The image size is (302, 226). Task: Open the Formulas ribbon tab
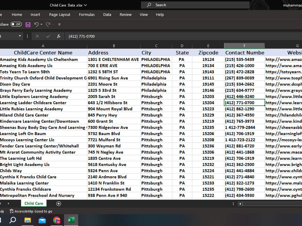pyautogui.click(x=87, y=14)
